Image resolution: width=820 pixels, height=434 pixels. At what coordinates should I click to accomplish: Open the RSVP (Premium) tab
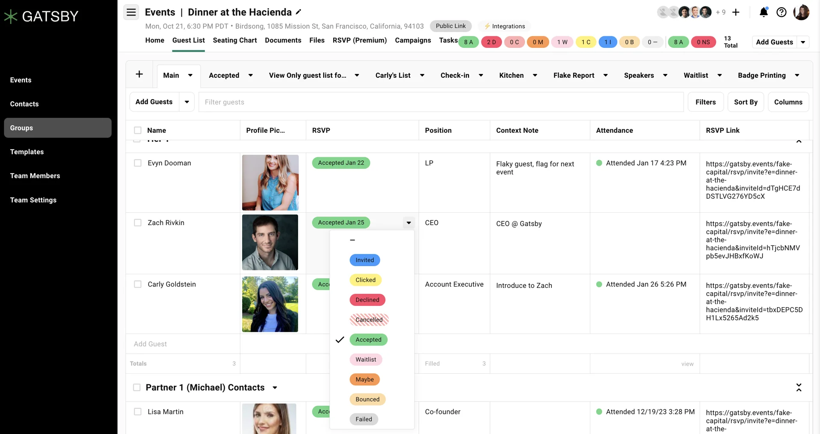360,40
